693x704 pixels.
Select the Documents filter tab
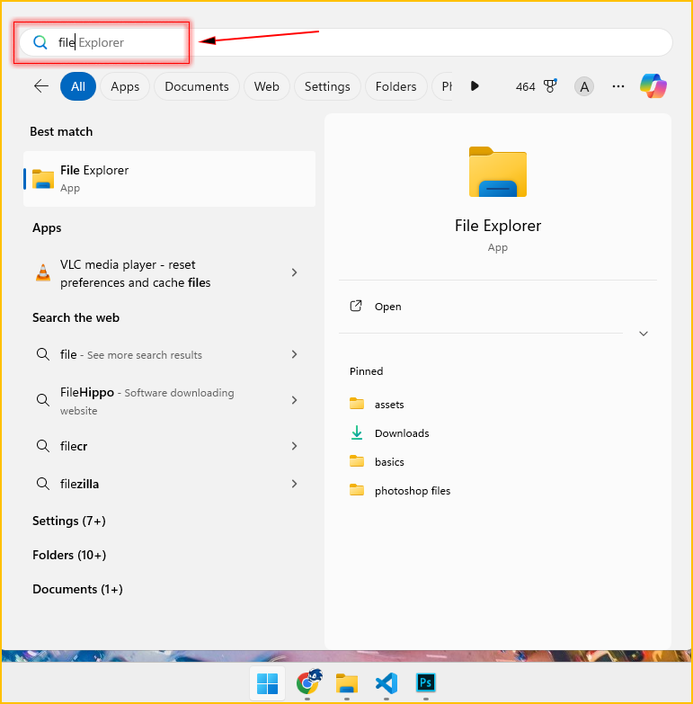(197, 86)
